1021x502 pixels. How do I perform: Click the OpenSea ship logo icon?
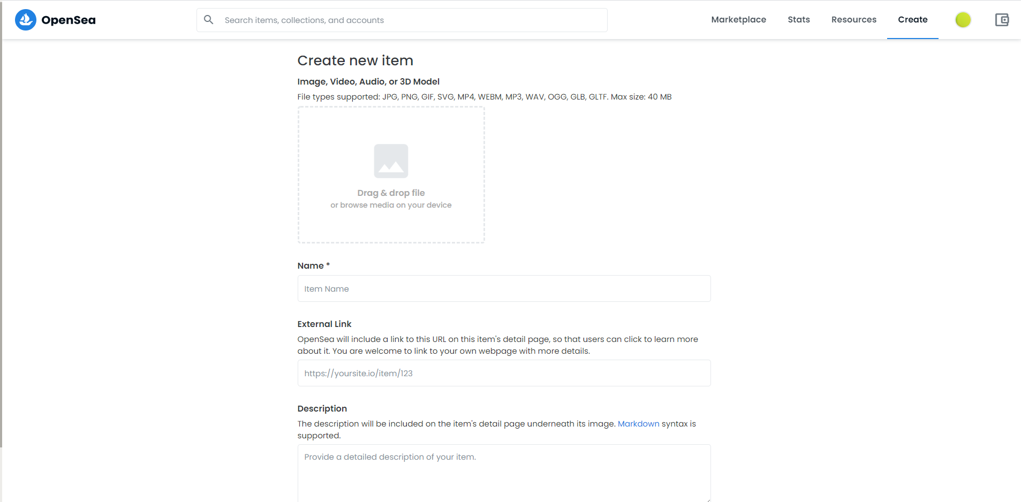pyautogui.click(x=25, y=20)
